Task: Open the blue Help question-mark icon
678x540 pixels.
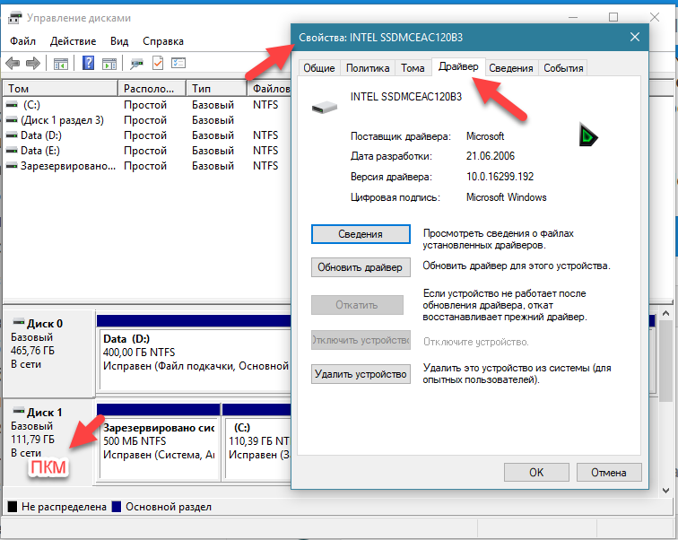Action: point(88,63)
